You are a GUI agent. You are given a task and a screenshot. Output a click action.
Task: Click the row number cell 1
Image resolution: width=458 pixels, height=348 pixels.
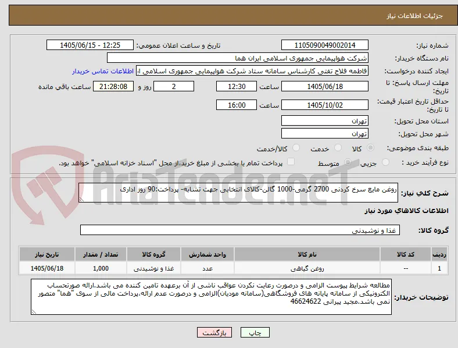[x=439, y=268]
